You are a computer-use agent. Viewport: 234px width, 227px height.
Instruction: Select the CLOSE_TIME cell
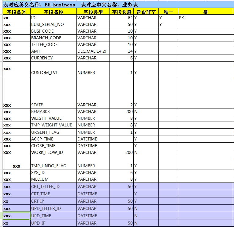point(54,146)
